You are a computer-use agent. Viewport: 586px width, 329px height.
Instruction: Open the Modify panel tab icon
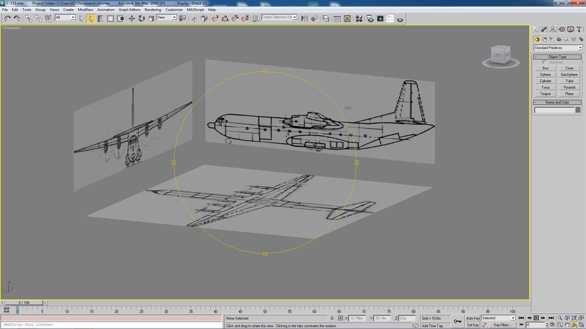pos(544,29)
